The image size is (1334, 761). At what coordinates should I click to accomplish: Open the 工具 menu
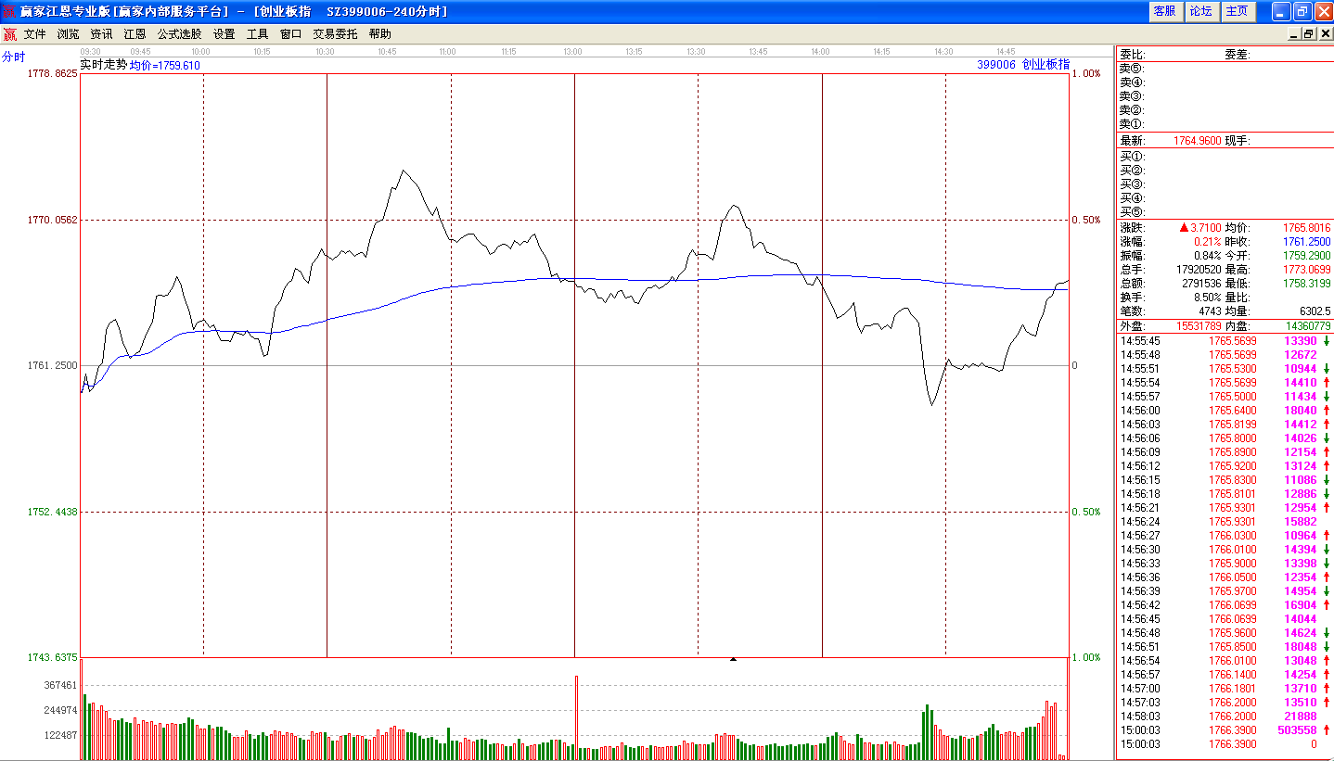tap(257, 33)
